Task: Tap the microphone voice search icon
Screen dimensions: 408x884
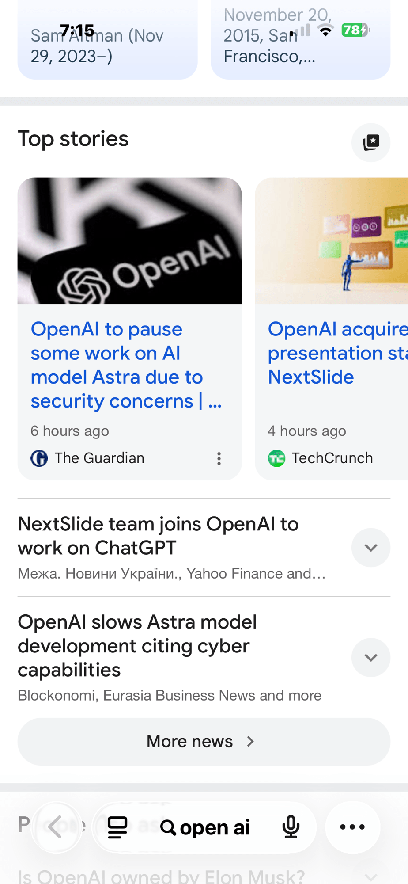Action: pyautogui.click(x=291, y=827)
